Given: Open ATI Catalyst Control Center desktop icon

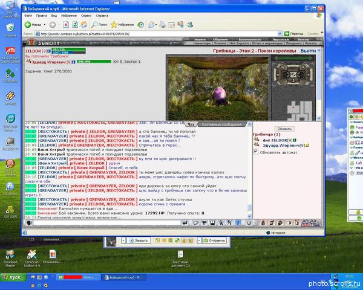Looking at the screenshot, I should (x=10, y=55).
